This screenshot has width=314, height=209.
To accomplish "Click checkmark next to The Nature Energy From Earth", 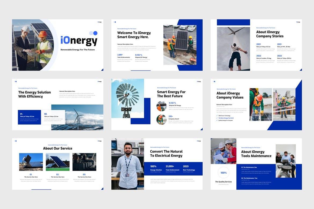I will pos(217,118).
